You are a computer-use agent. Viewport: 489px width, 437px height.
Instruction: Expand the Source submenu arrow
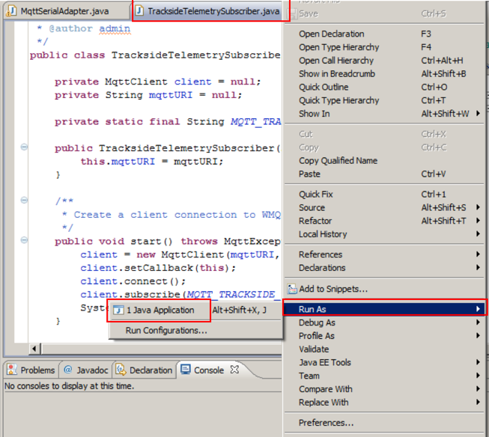(x=478, y=207)
